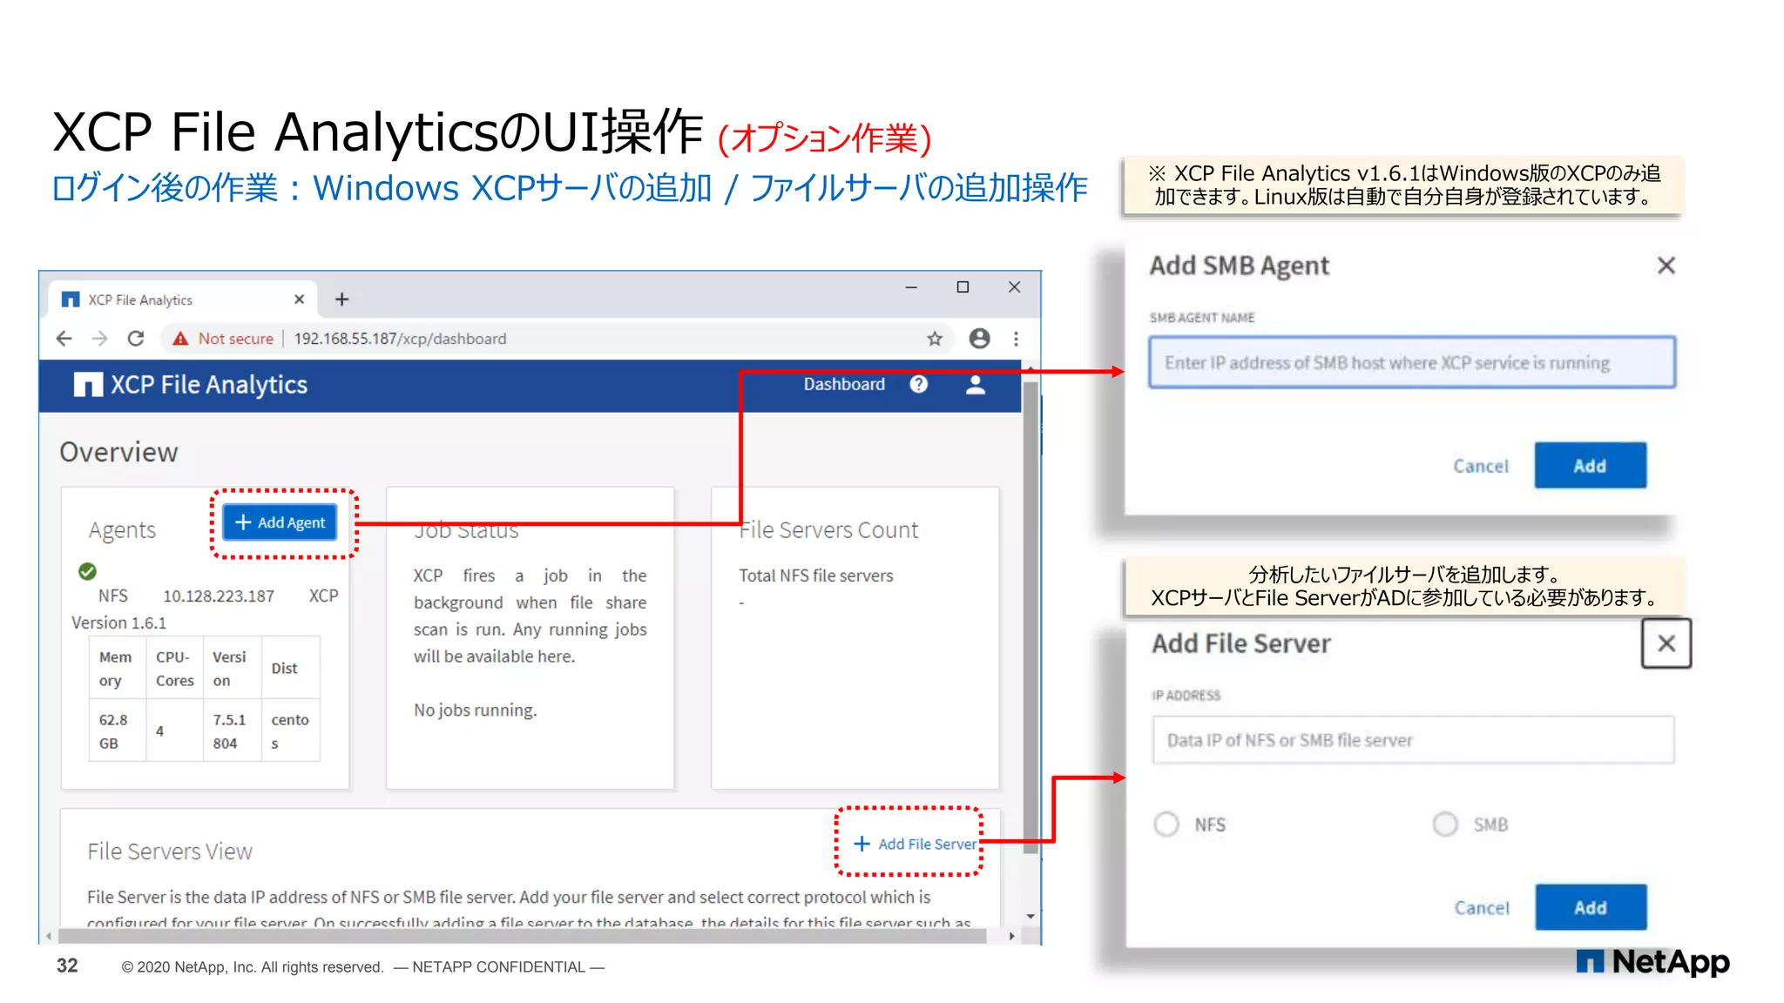This screenshot has width=1784, height=1003.
Task: Open the Dashboard menu item
Action: pyautogui.click(x=844, y=385)
